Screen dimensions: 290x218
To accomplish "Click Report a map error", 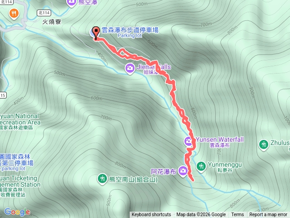I will coord(268,215).
